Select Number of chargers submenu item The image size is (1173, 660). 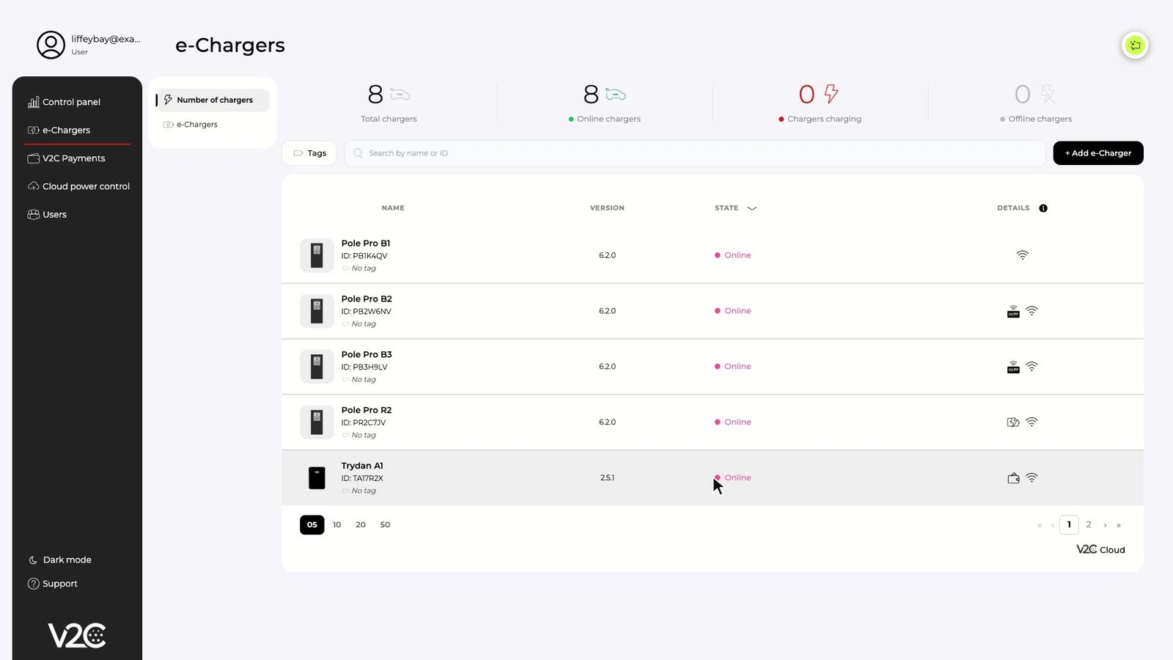[x=213, y=100]
